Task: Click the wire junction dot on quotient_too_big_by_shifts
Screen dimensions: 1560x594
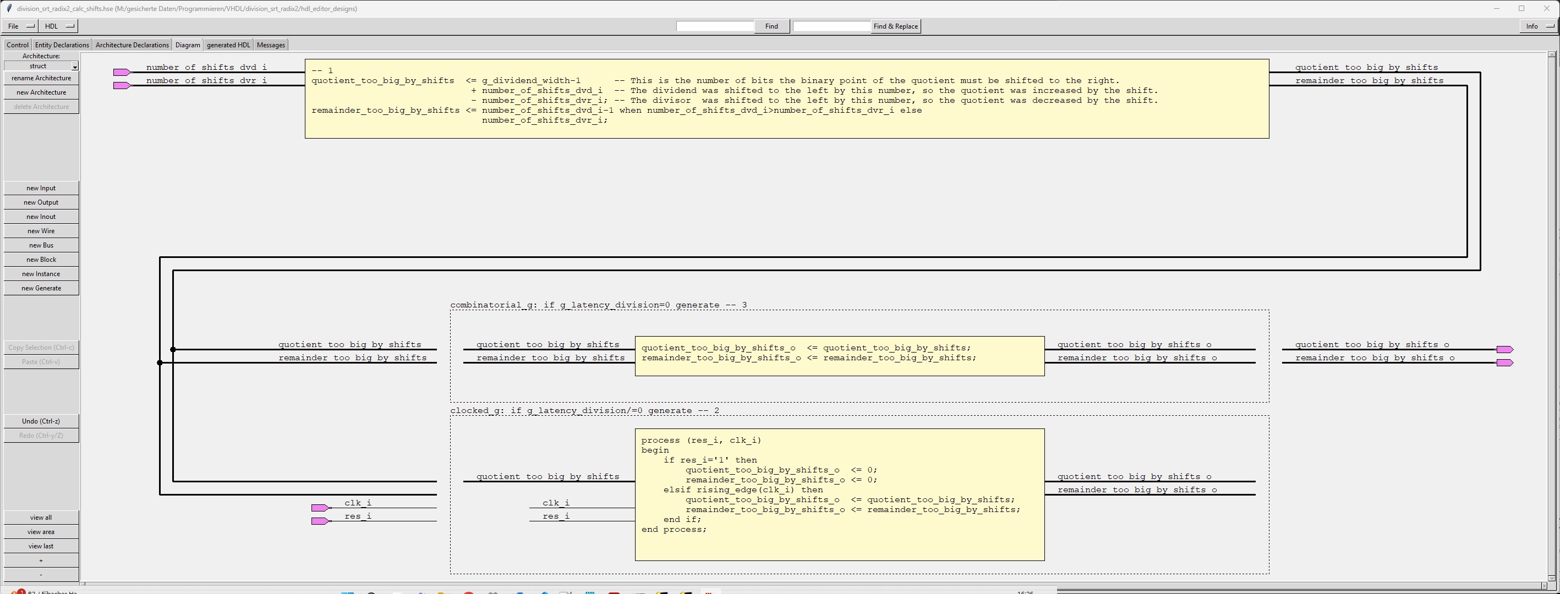Action: (173, 350)
